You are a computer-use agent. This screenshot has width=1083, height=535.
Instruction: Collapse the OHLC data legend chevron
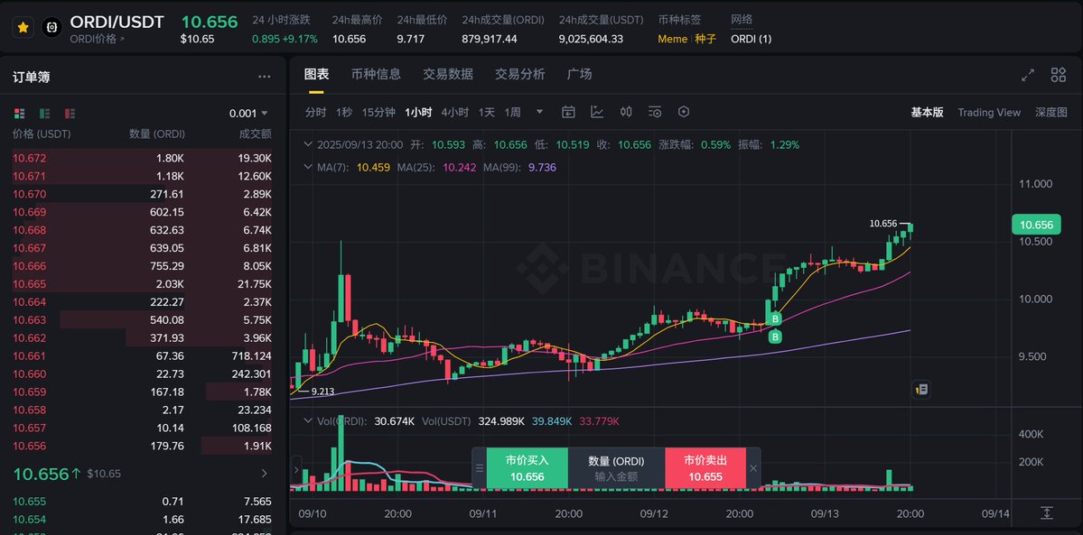309,145
